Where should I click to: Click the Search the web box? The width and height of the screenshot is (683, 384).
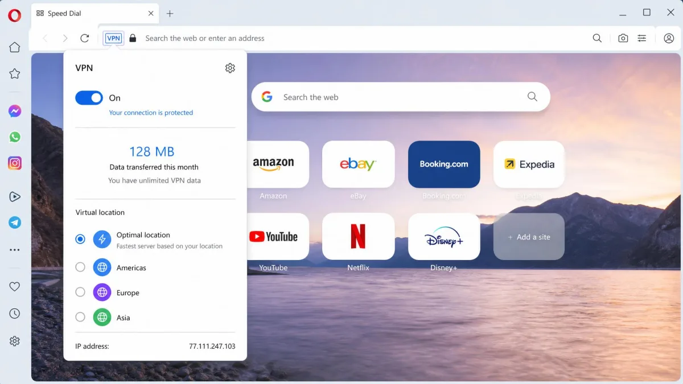(x=401, y=97)
